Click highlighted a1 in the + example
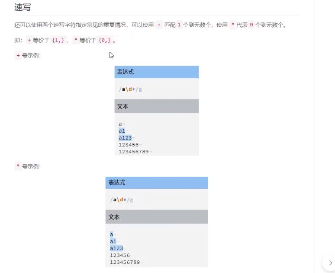 [122, 131]
